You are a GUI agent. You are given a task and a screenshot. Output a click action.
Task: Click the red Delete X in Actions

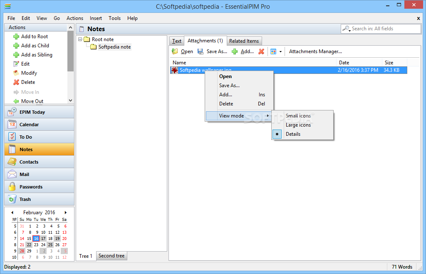click(16, 82)
